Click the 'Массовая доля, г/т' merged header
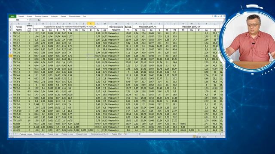275x154 pixels. point(191,27)
